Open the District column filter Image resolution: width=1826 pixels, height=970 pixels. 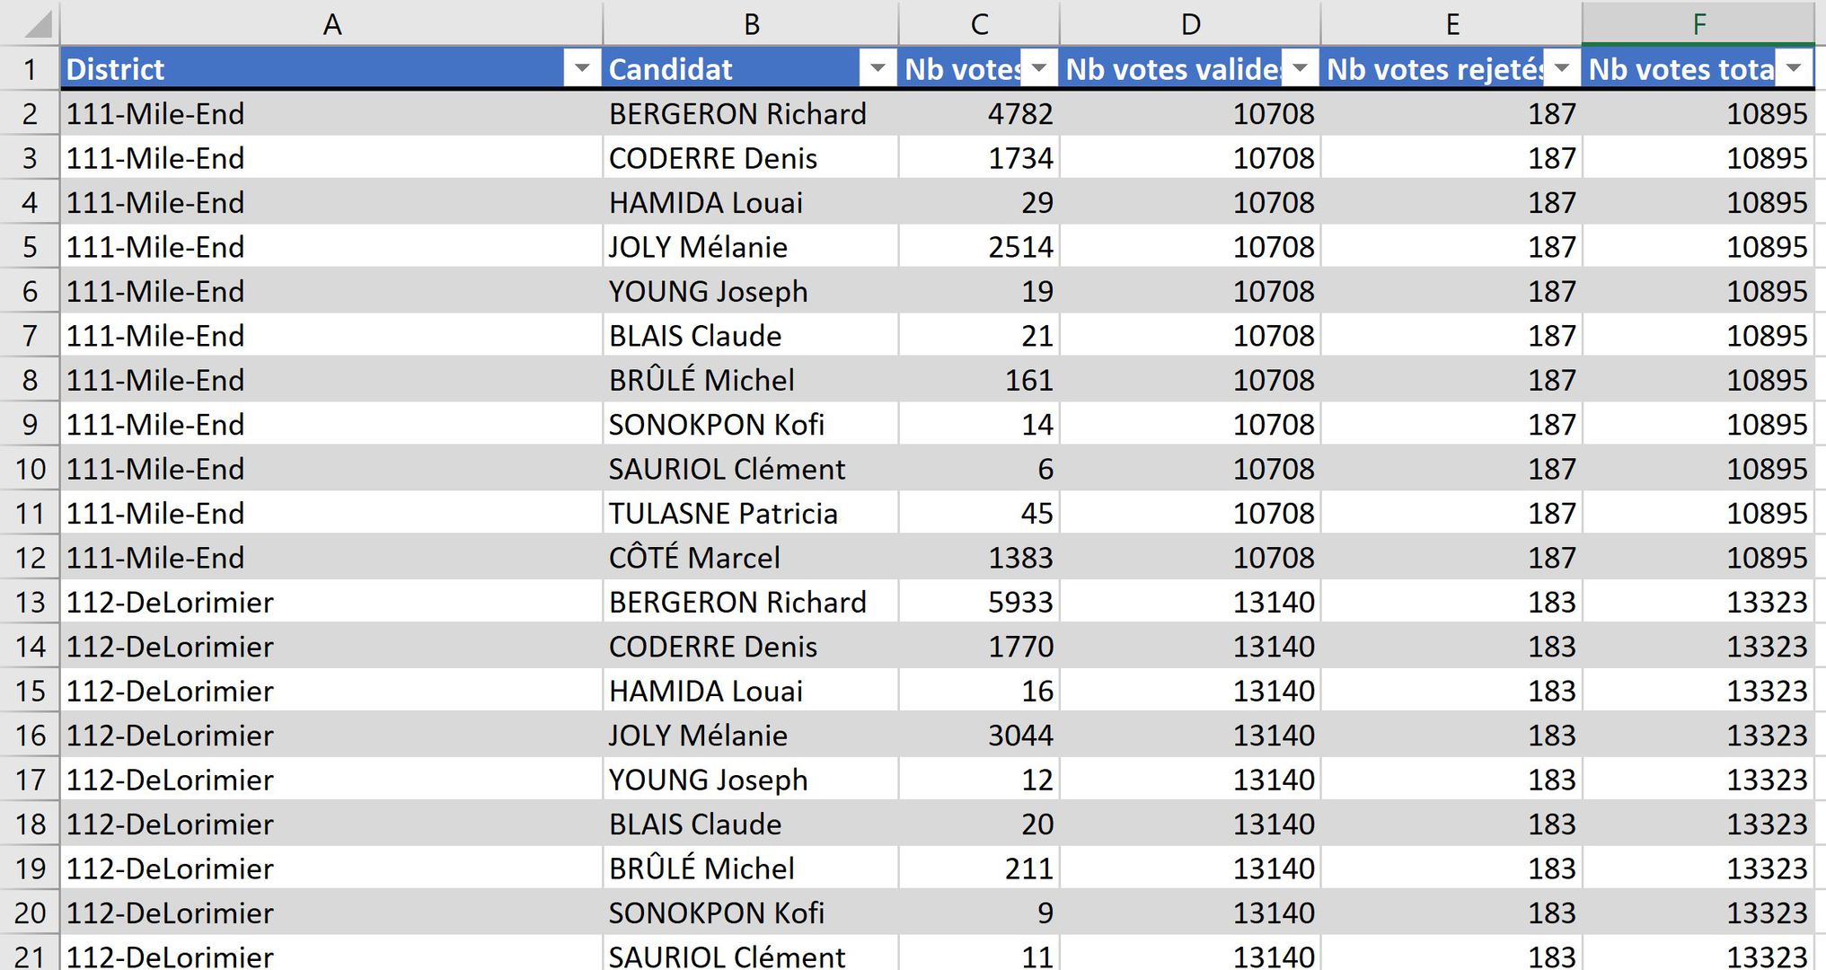580,67
